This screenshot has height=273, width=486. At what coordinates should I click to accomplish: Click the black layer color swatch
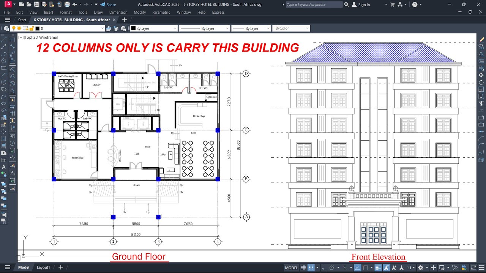pos(37,28)
